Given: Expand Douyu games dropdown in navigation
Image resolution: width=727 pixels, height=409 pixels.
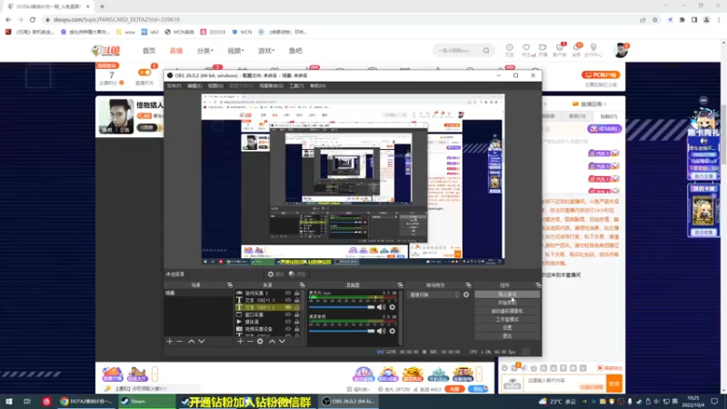Looking at the screenshot, I should pos(266,51).
